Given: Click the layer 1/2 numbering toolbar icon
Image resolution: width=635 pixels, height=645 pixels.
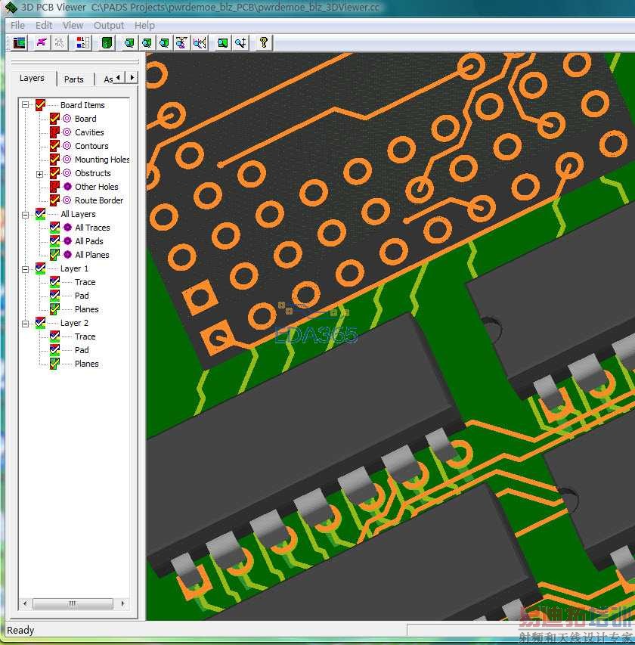Looking at the screenshot, I should coord(83,43).
